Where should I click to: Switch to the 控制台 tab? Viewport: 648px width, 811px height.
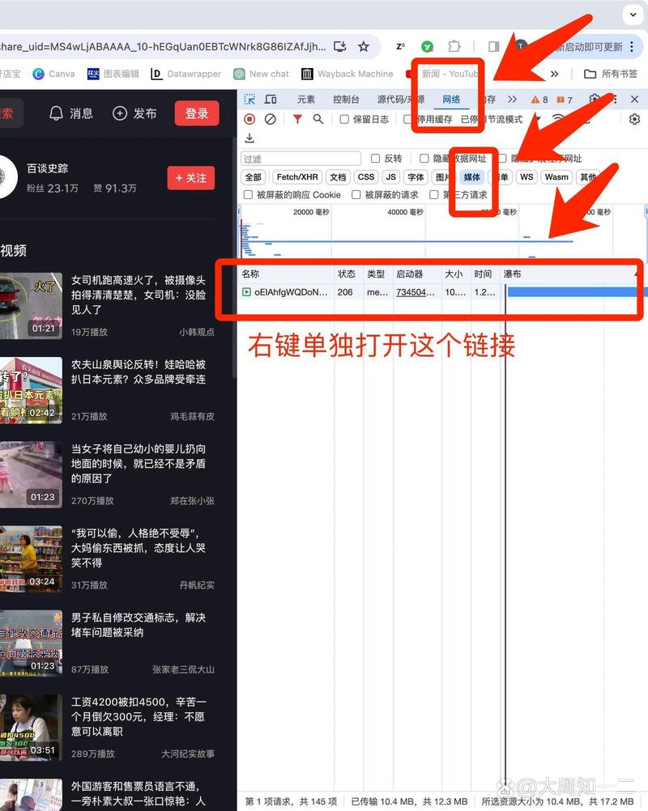coord(346,100)
